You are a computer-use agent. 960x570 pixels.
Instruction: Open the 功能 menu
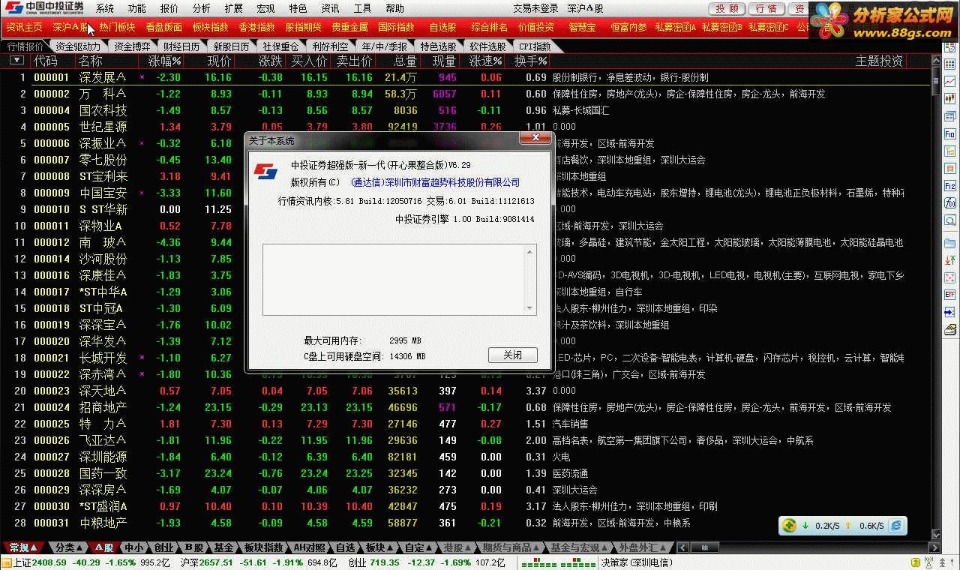pos(137,9)
